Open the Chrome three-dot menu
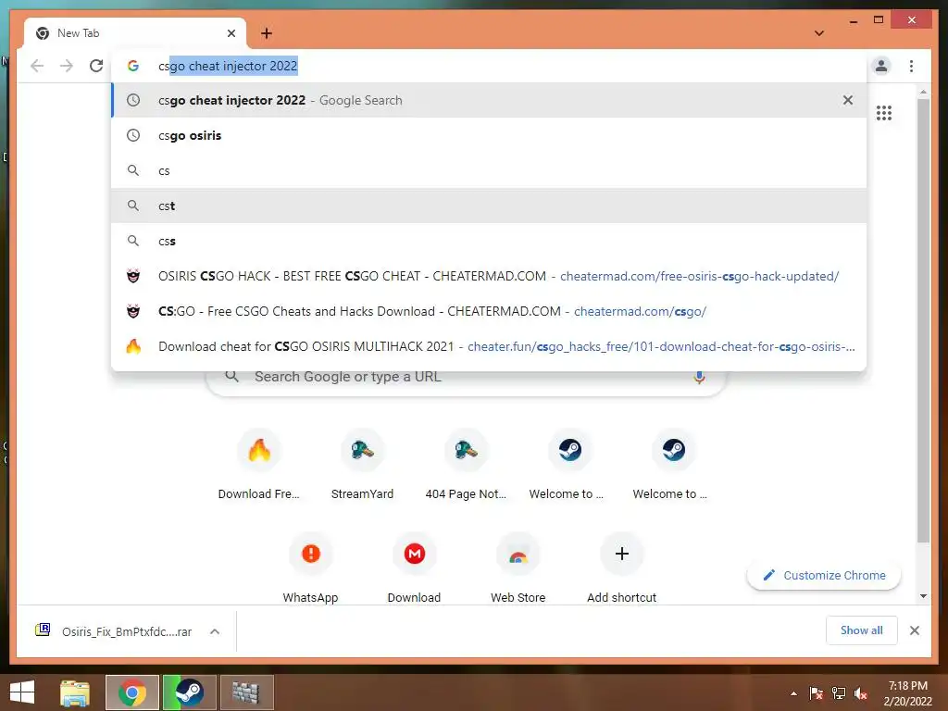The image size is (948, 711). pos(911,66)
